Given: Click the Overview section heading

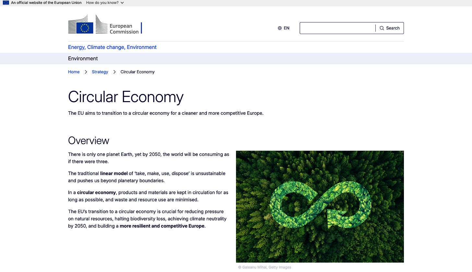Looking at the screenshot, I should click(88, 141).
